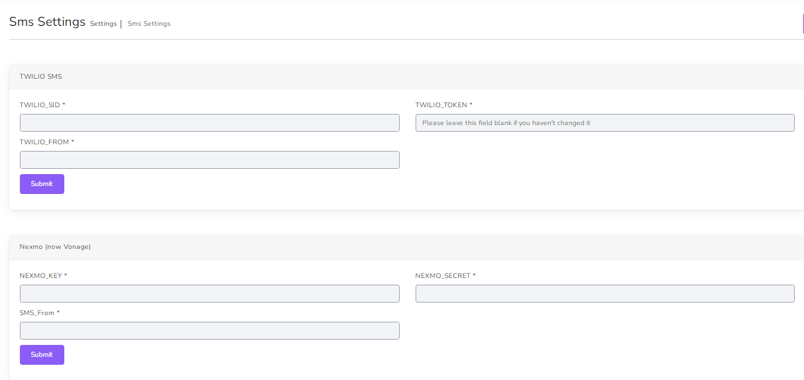Click the TWILIO_TOKEN field label

tap(443, 105)
